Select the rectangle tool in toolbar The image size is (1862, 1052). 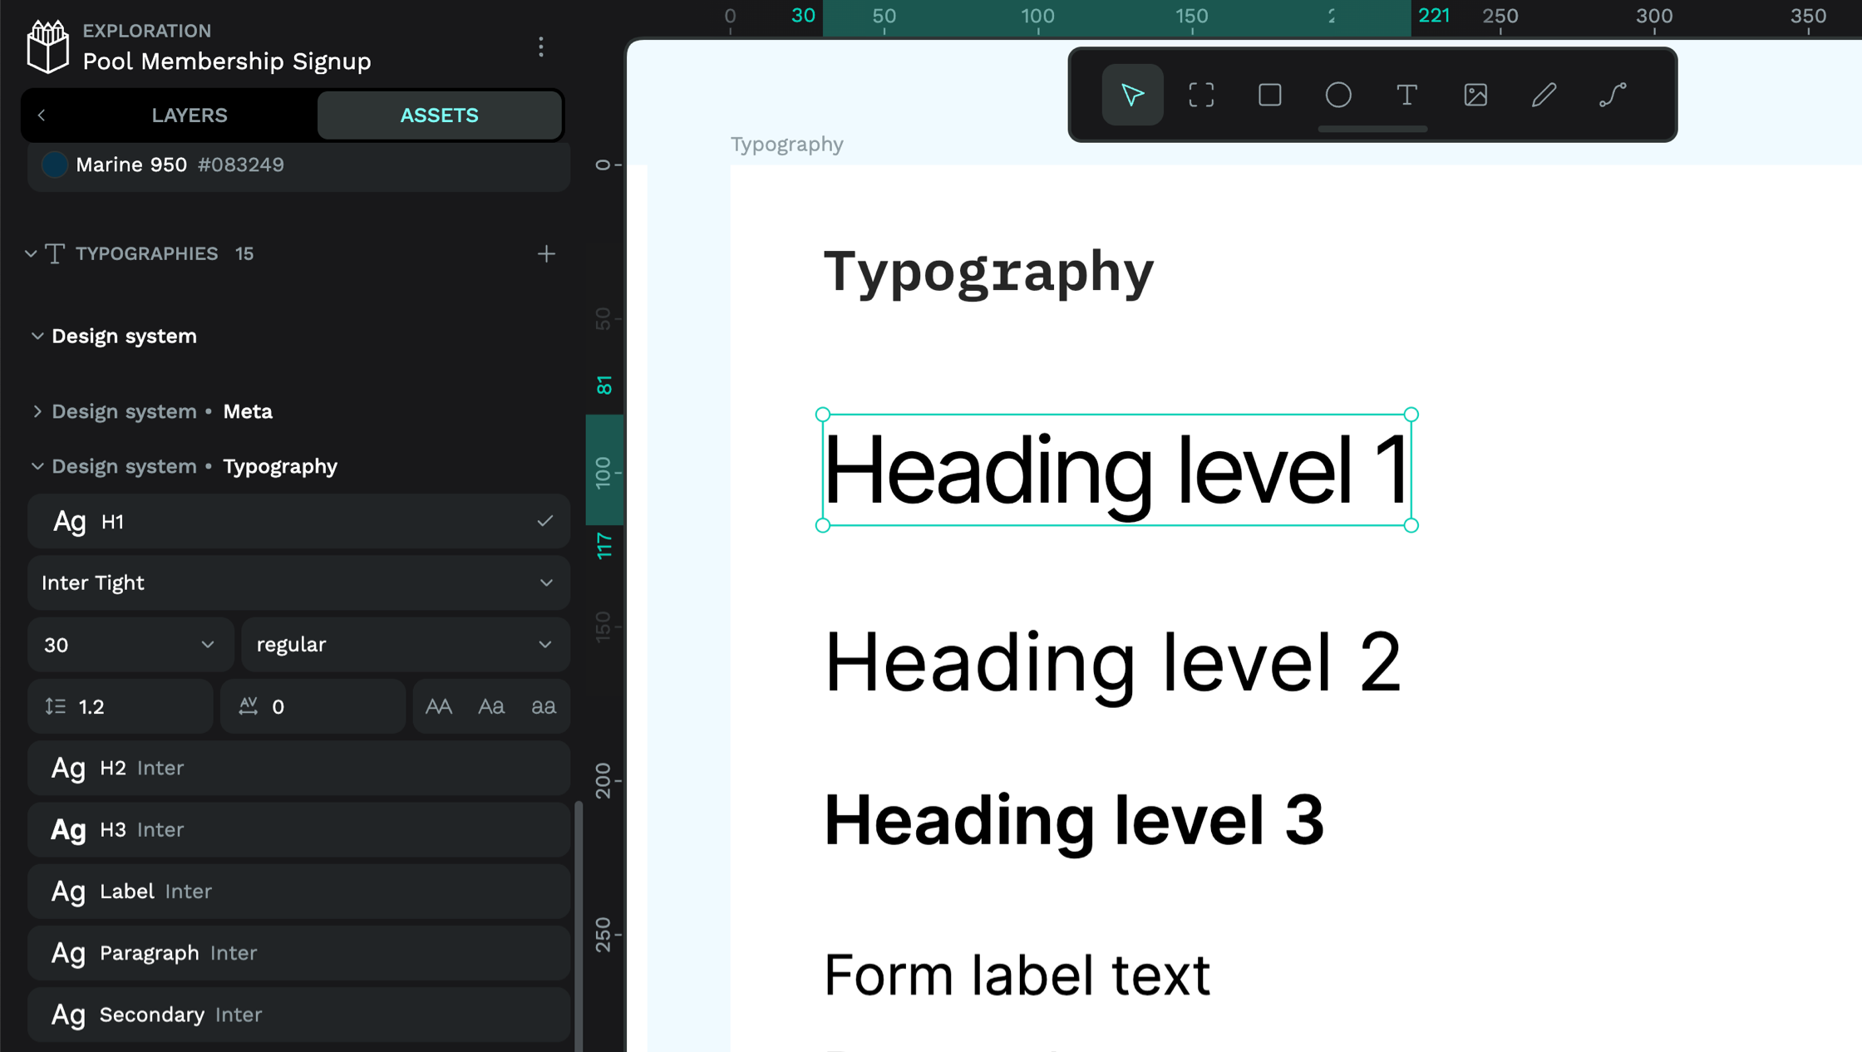click(1270, 95)
